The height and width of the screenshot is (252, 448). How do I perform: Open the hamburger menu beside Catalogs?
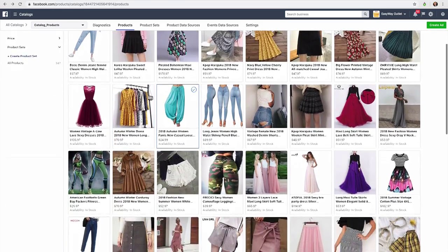coord(15,14)
